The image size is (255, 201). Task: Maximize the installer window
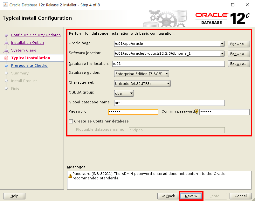click(233, 5)
